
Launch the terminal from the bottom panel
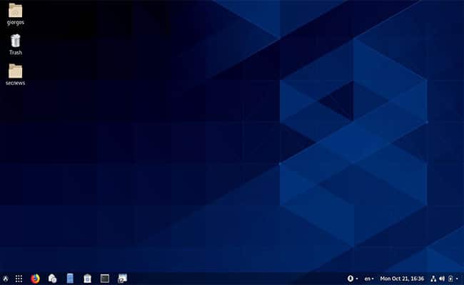coord(105,279)
